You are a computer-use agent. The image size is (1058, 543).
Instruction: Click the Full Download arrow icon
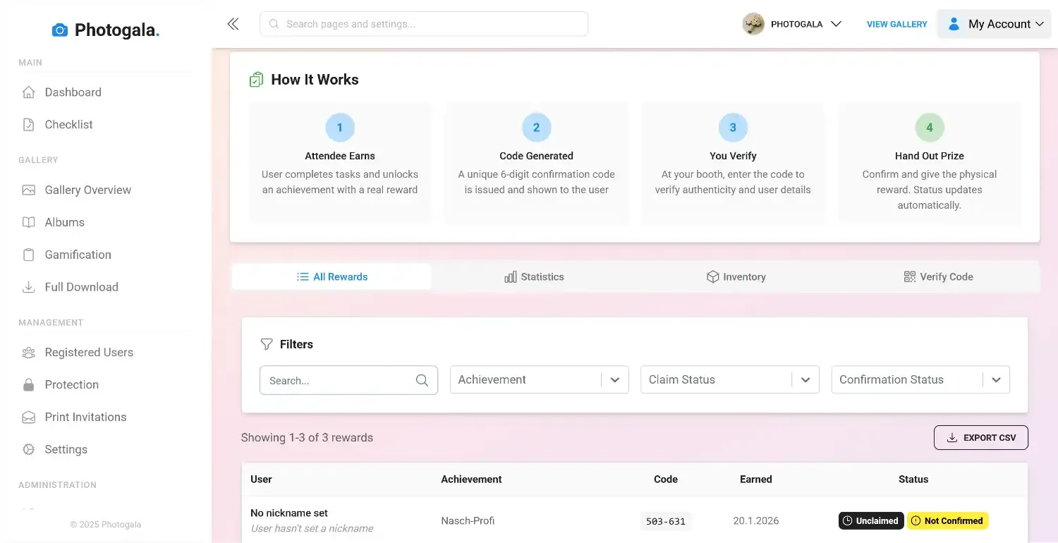28,287
